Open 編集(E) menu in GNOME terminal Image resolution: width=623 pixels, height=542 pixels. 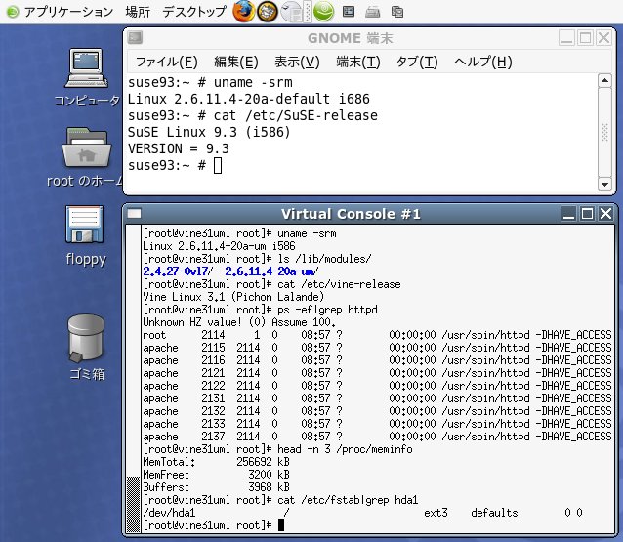click(x=236, y=62)
